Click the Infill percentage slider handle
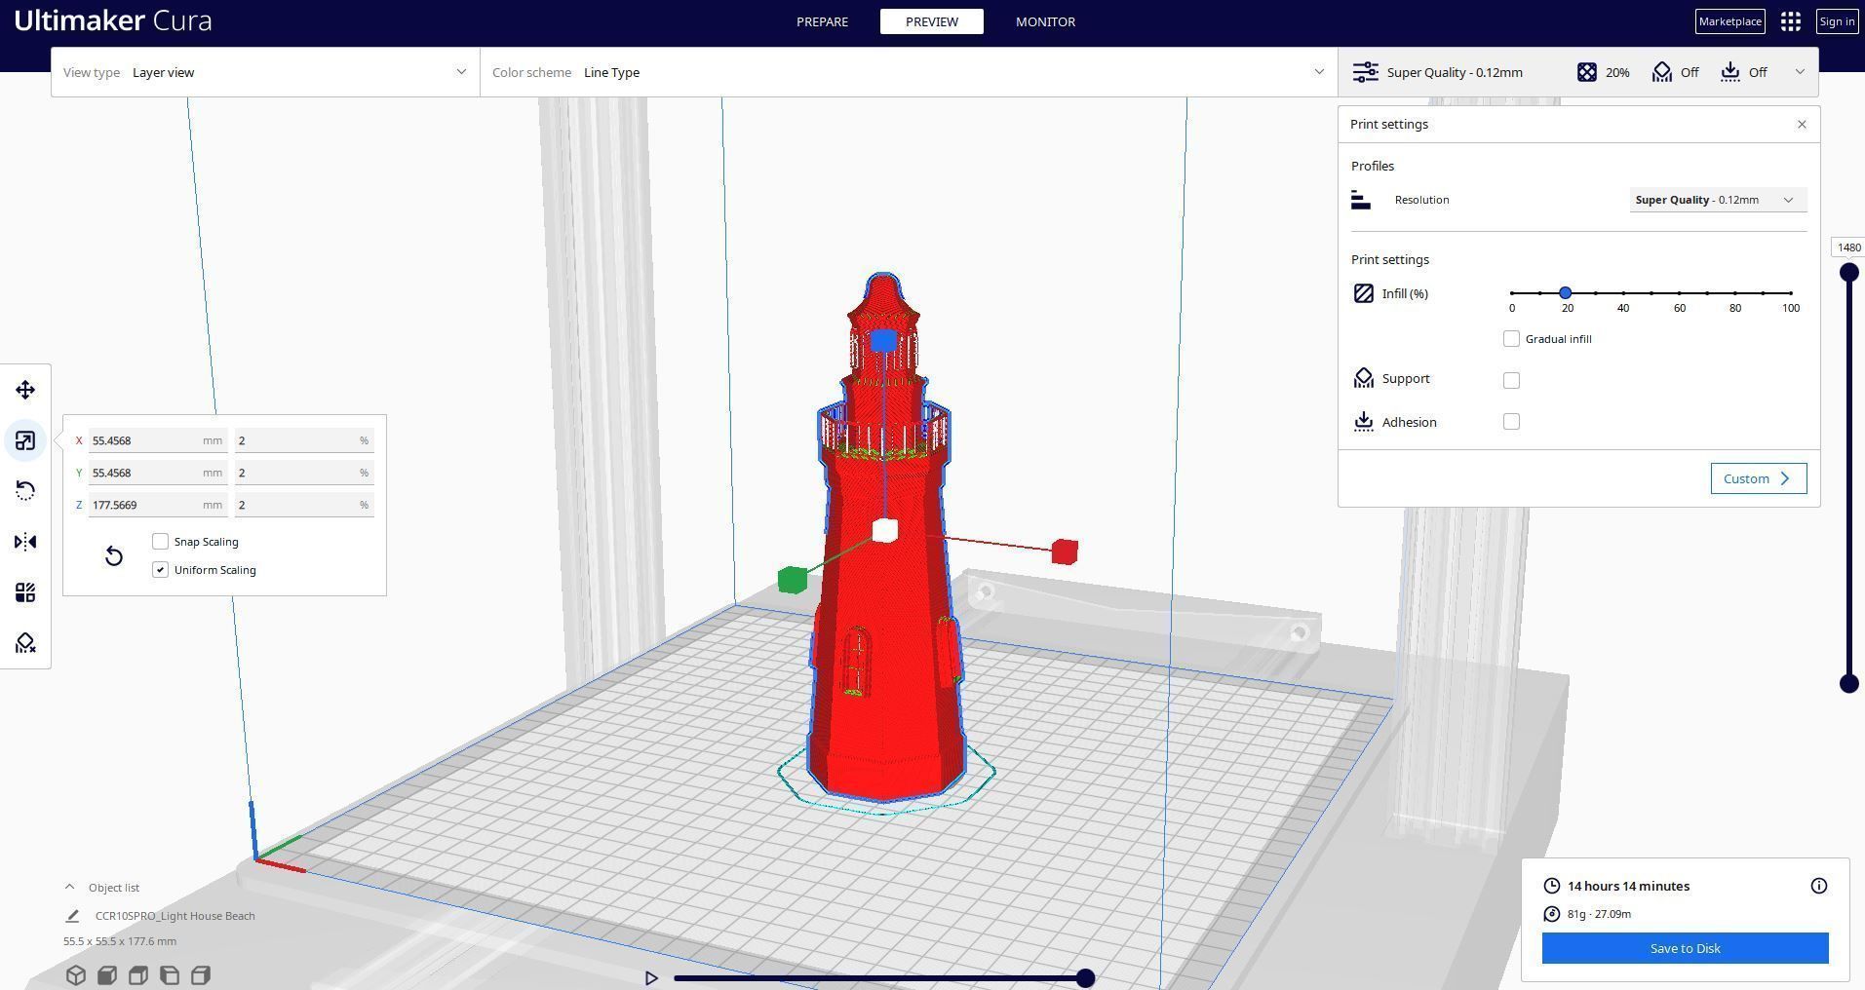Viewport: 1865px width, 990px height. [1566, 293]
